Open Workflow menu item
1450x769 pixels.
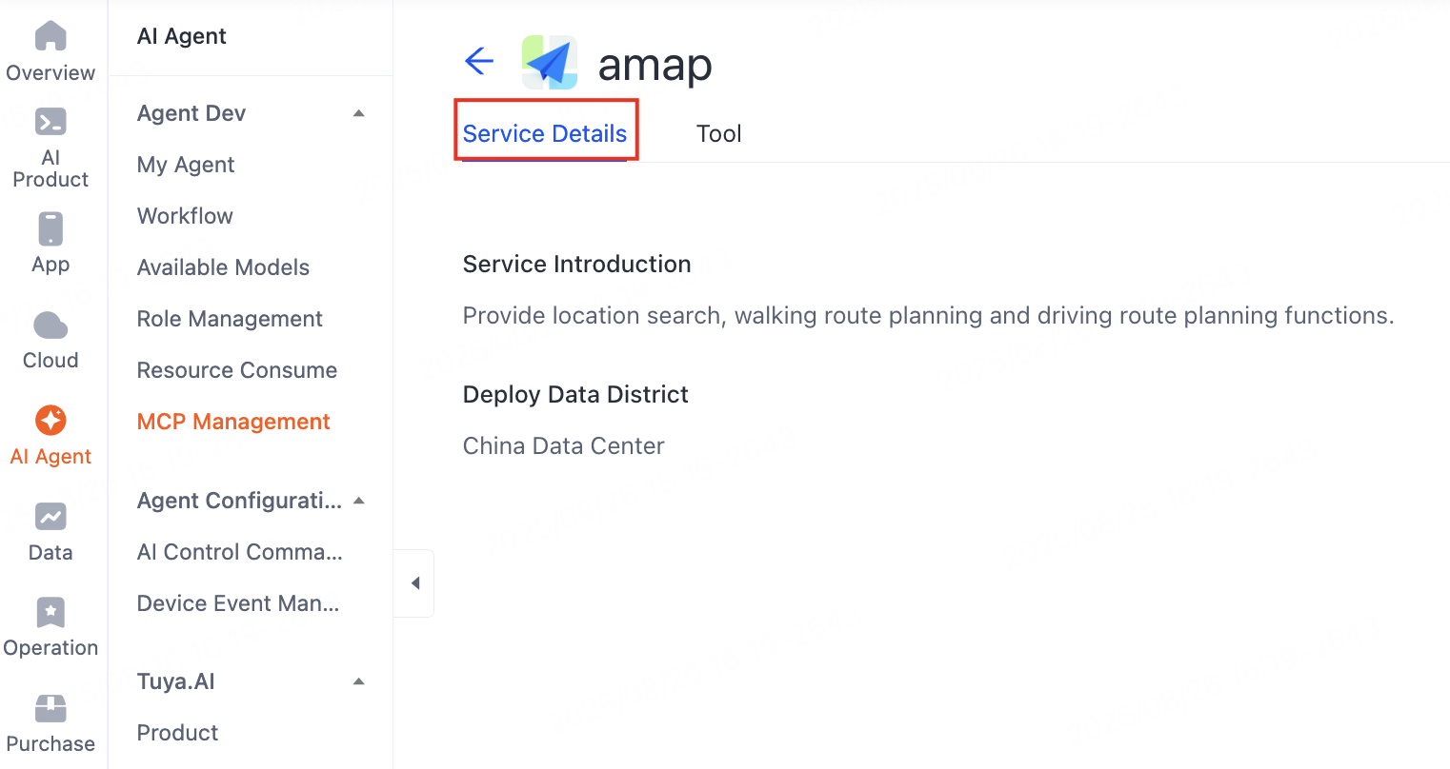(x=185, y=216)
